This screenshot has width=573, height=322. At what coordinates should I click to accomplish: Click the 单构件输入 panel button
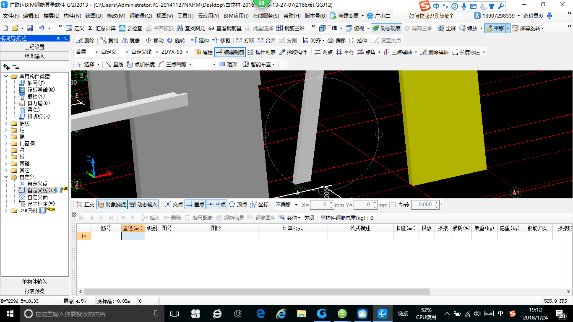tap(34, 282)
